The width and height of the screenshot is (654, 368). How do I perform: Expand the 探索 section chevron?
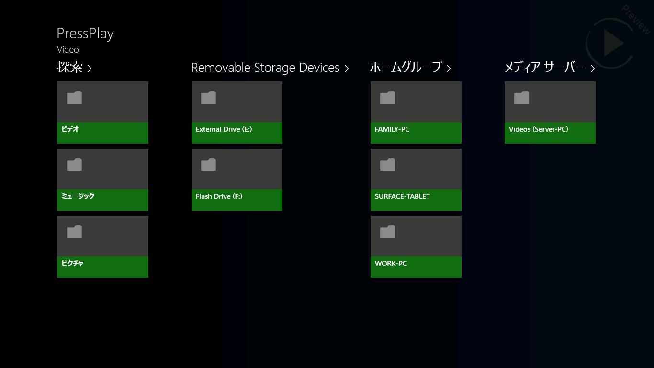tap(90, 69)
